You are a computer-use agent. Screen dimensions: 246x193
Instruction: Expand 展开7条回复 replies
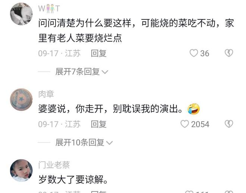coord(78,72)
